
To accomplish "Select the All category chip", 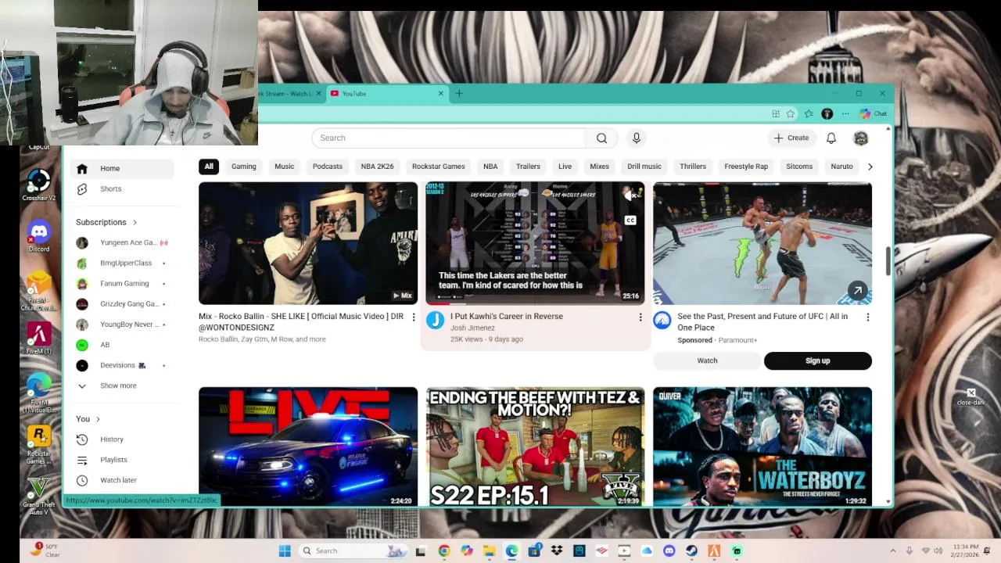I will tap(209, 167).
